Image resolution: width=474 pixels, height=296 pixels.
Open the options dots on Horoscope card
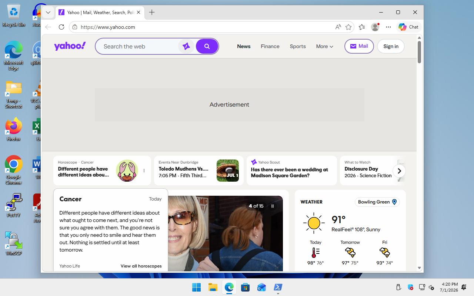tap(144, 171)
